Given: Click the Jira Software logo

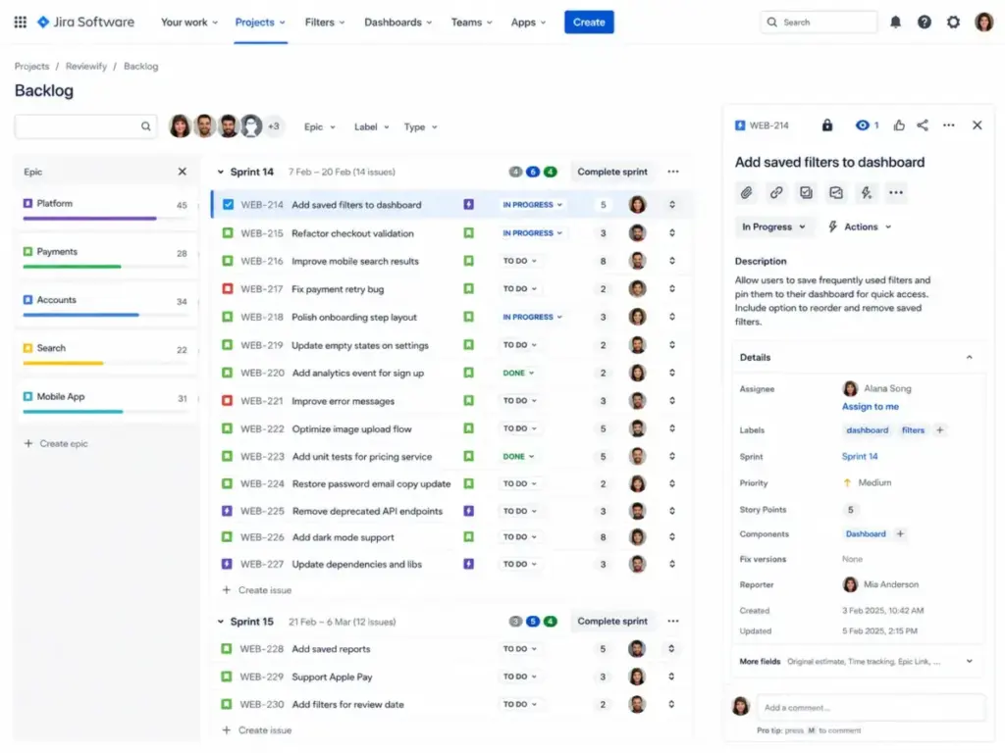Looking at the screenshot, I should tap(86, 22).
